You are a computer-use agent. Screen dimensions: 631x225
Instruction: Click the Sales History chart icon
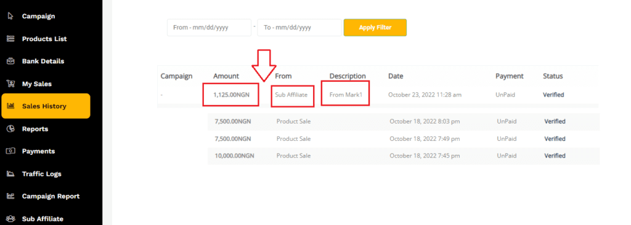pyautogui.click(x=11, y=106)
